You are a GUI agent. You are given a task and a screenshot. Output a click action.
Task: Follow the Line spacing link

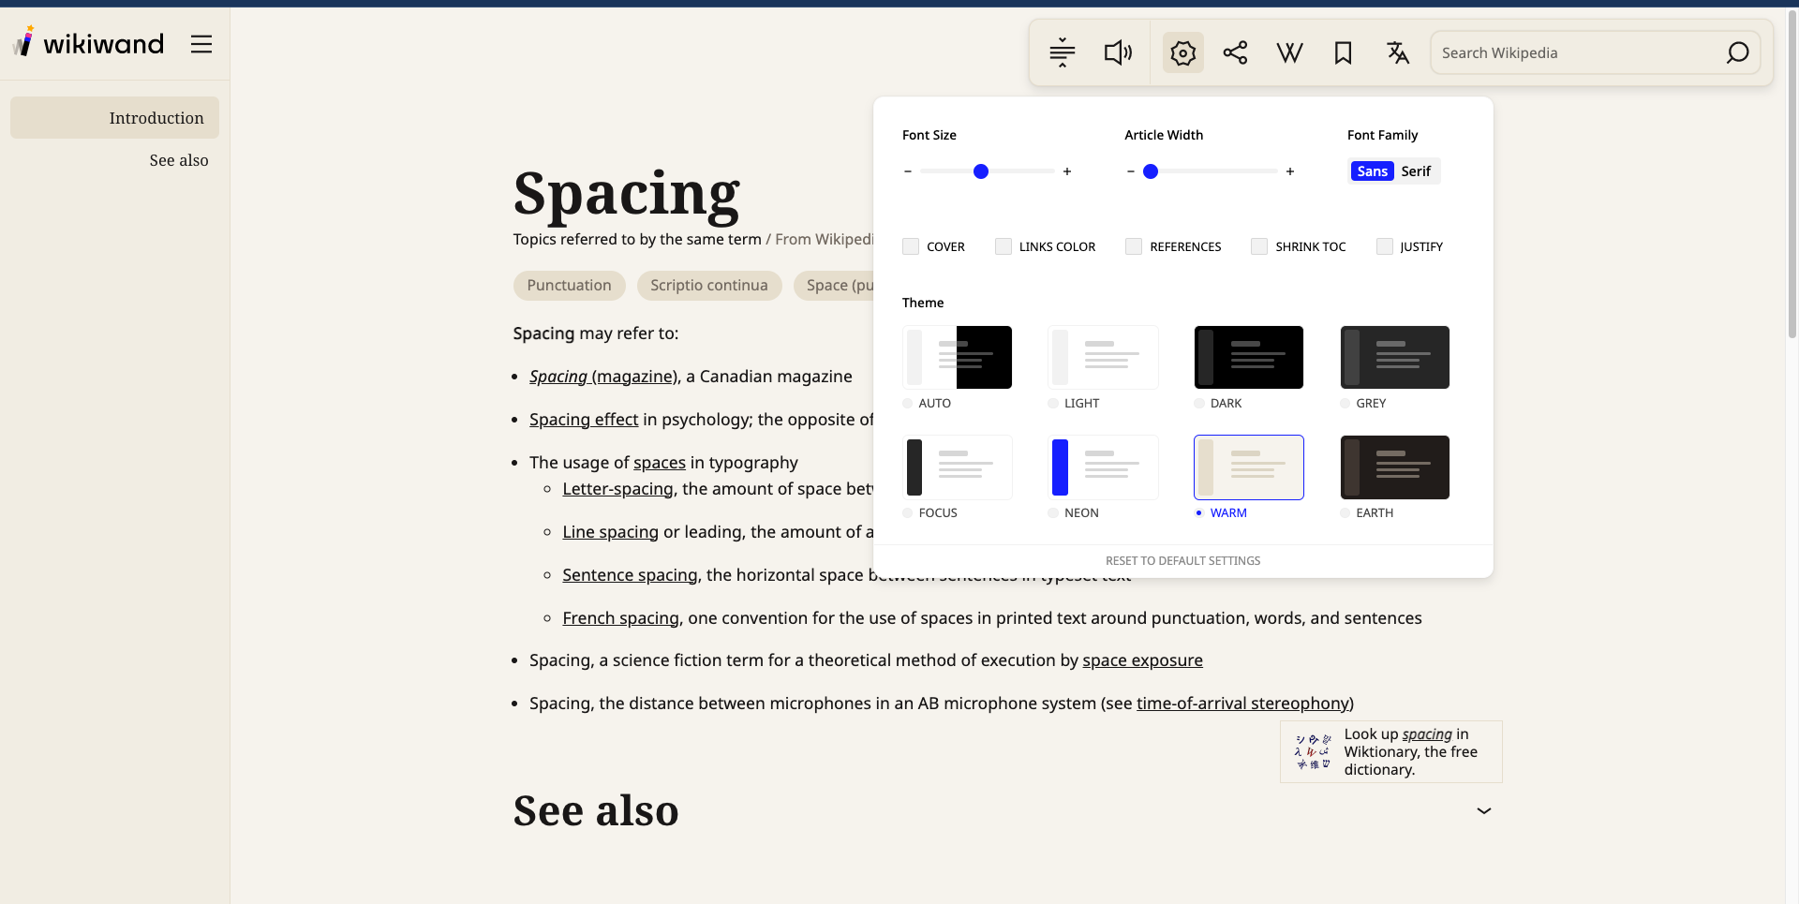[610, 532]
